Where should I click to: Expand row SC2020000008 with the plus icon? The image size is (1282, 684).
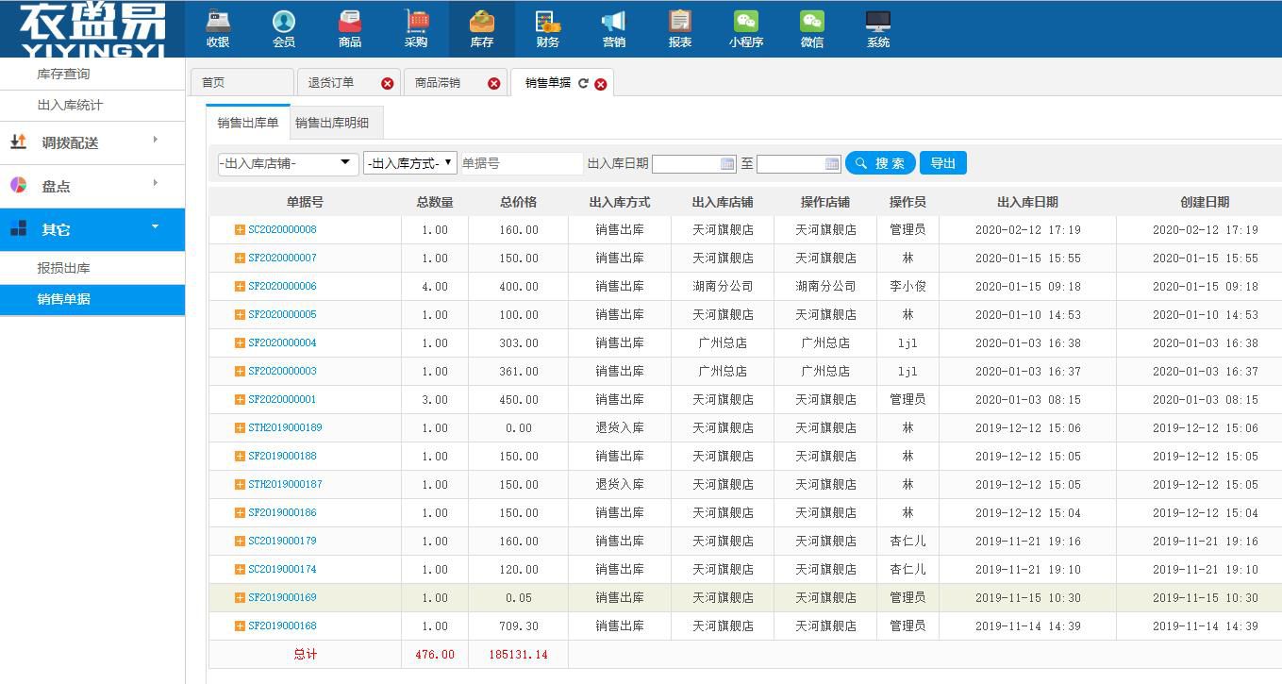[240, 229]
